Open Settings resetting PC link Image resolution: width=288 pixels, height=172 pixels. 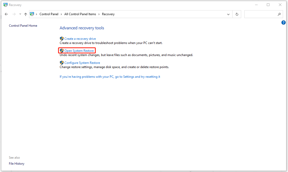click(x=110, y=77)
